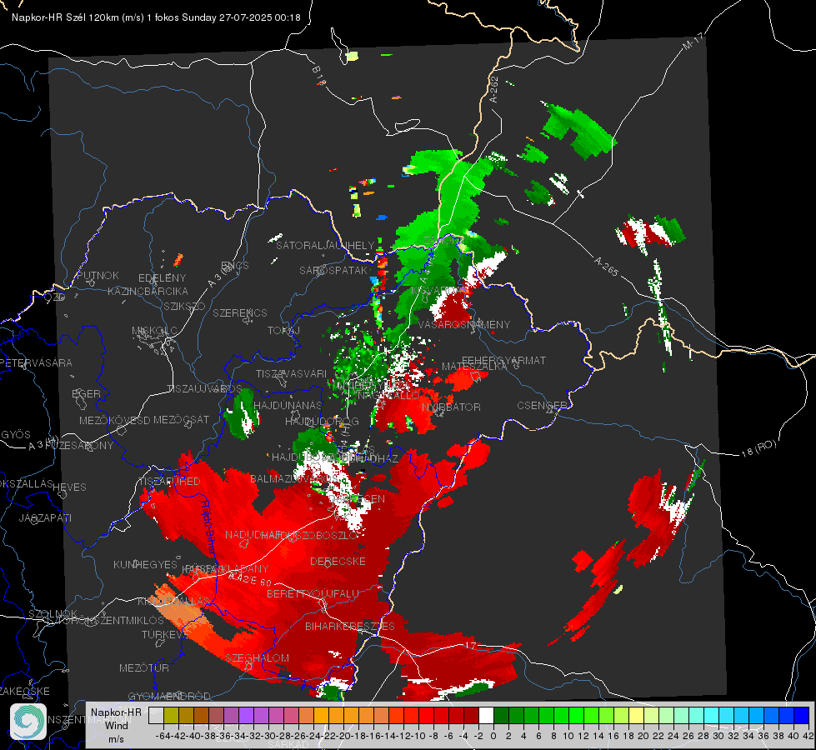Click the TÚRKEVE city label
Screen dimensions: 816x750
pos(164,634)
